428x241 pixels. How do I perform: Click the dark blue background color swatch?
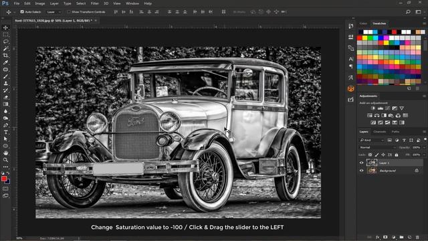(8, 181)
